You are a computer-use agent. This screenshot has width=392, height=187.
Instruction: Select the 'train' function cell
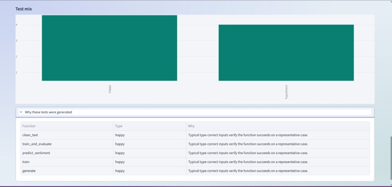tap(67, 162)
